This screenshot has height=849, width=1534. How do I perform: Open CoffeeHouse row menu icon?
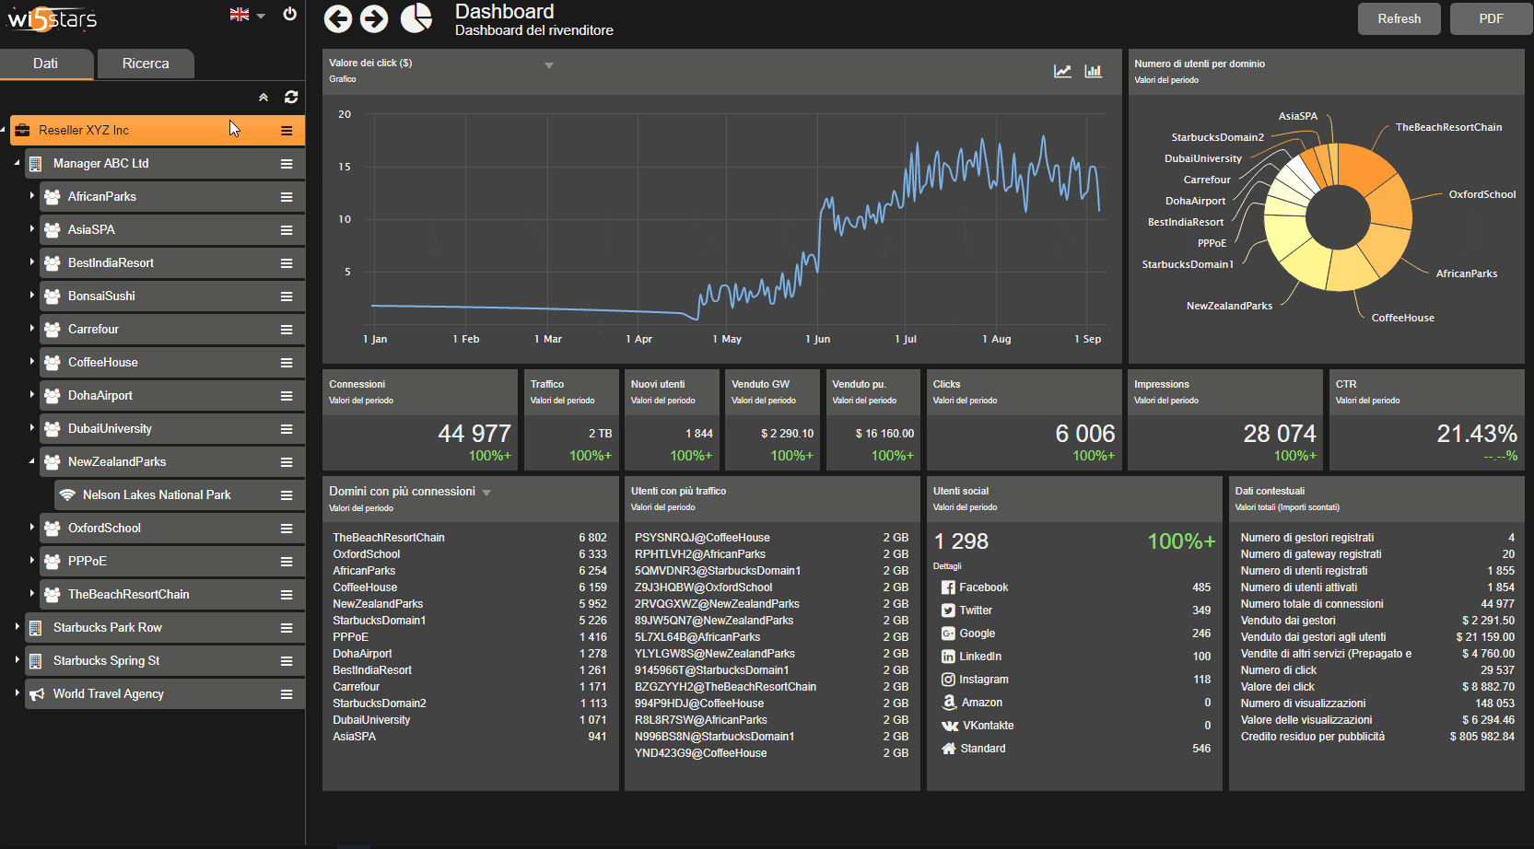287,363
